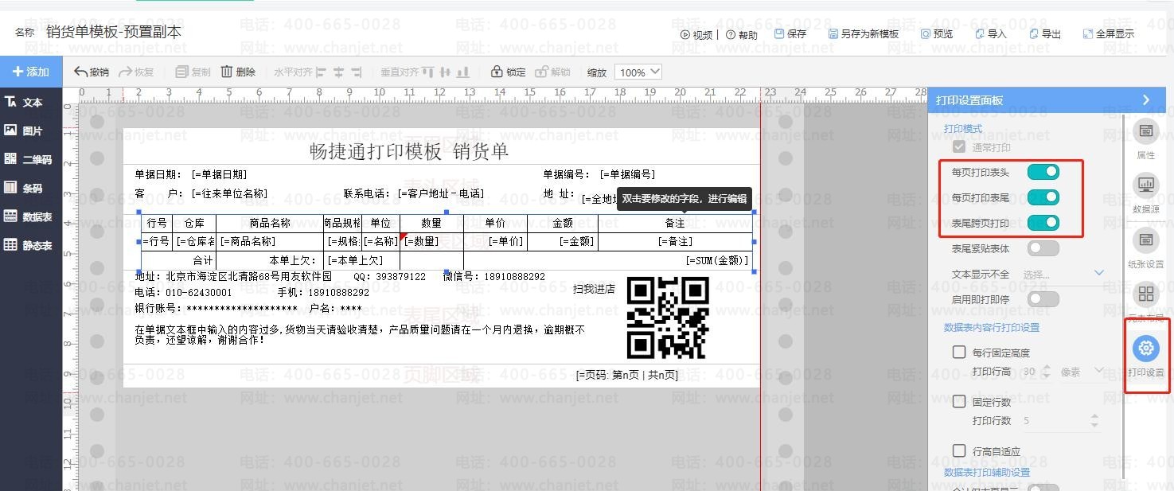
Task: Click the template name field 销货单模板-预置副本
Action: [113, 32]
